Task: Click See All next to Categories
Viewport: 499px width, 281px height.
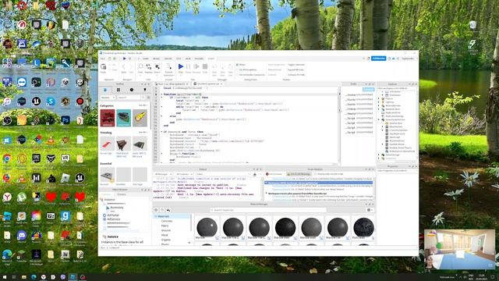Action: click(143, 105)
